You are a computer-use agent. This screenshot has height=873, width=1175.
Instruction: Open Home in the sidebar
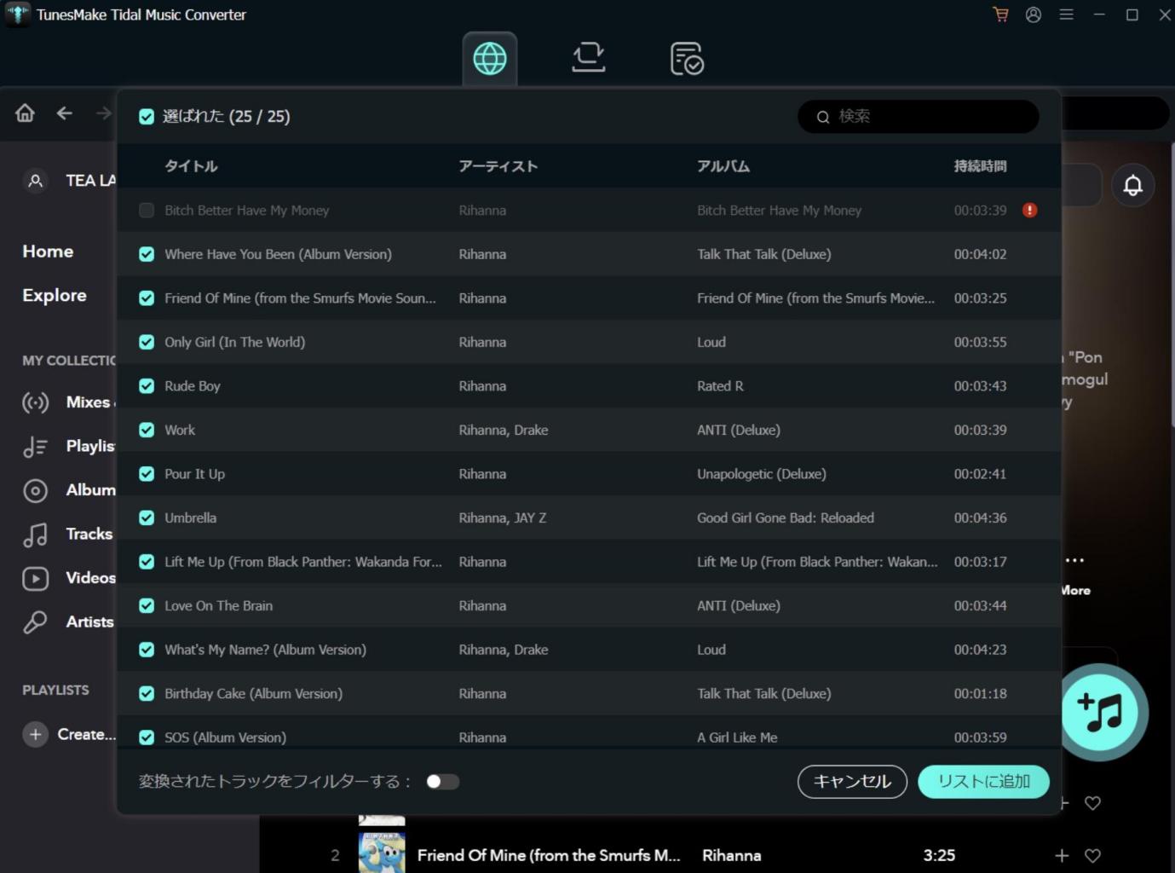coord(48,251)
